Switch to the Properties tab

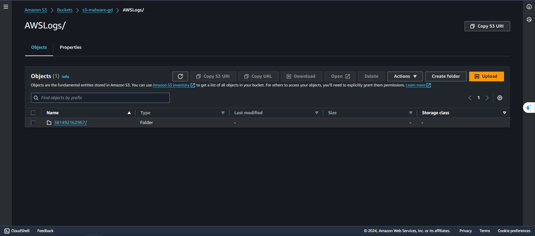(x=71, y=47)
